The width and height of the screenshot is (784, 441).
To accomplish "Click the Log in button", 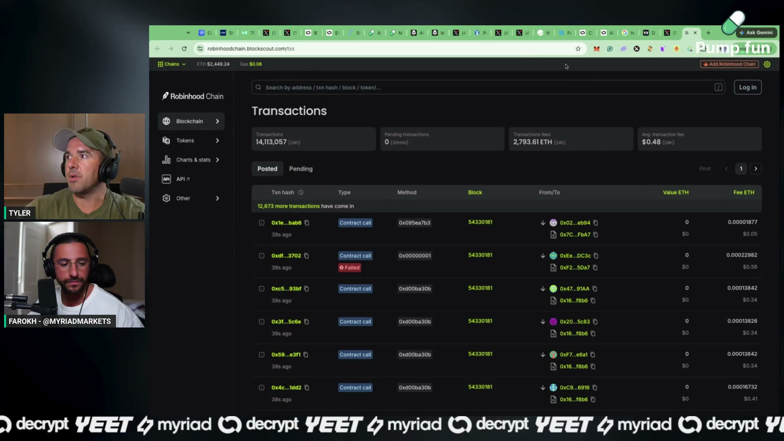I will [x=747, y=87].
